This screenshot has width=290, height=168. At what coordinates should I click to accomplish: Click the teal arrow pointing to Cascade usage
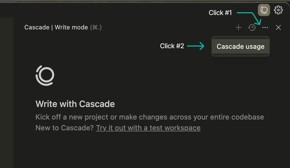pos(196,46)
